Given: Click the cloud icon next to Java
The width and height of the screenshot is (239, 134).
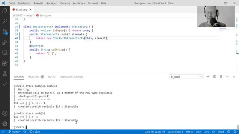Looking at the screenshot, I should [x=213, y=132].
